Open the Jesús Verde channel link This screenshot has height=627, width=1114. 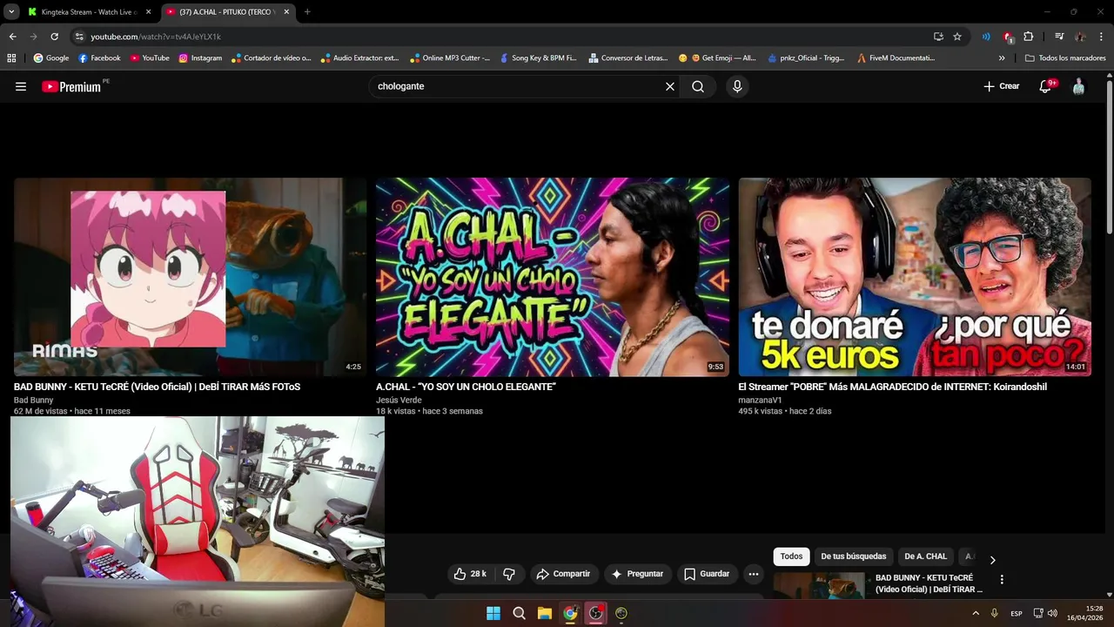[399, 400]
